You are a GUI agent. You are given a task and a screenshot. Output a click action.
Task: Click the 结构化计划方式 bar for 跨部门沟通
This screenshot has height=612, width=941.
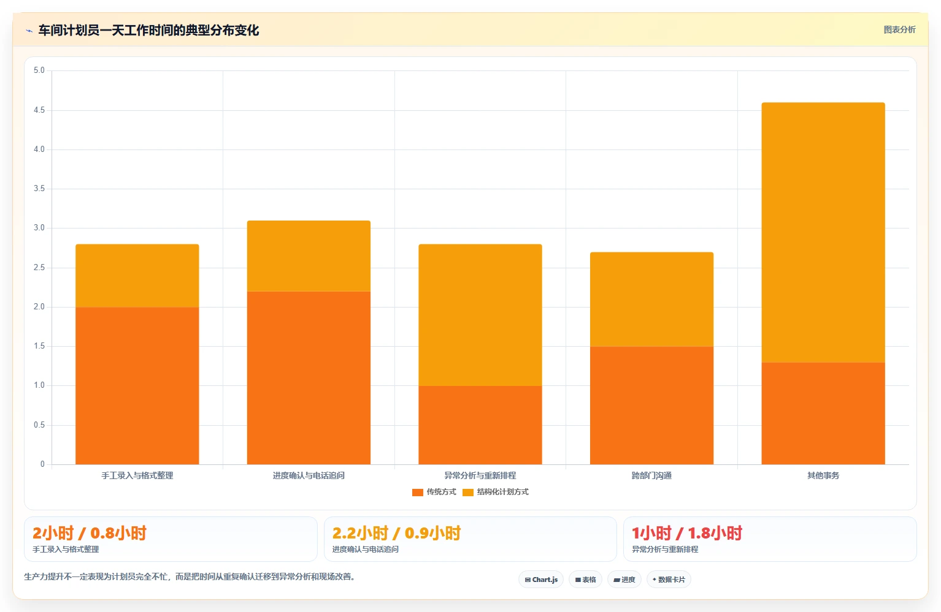click(651, 300)
